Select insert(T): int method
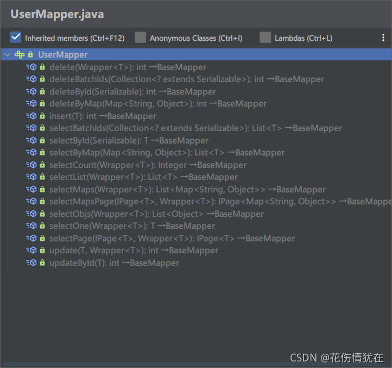 pos(103,116)
